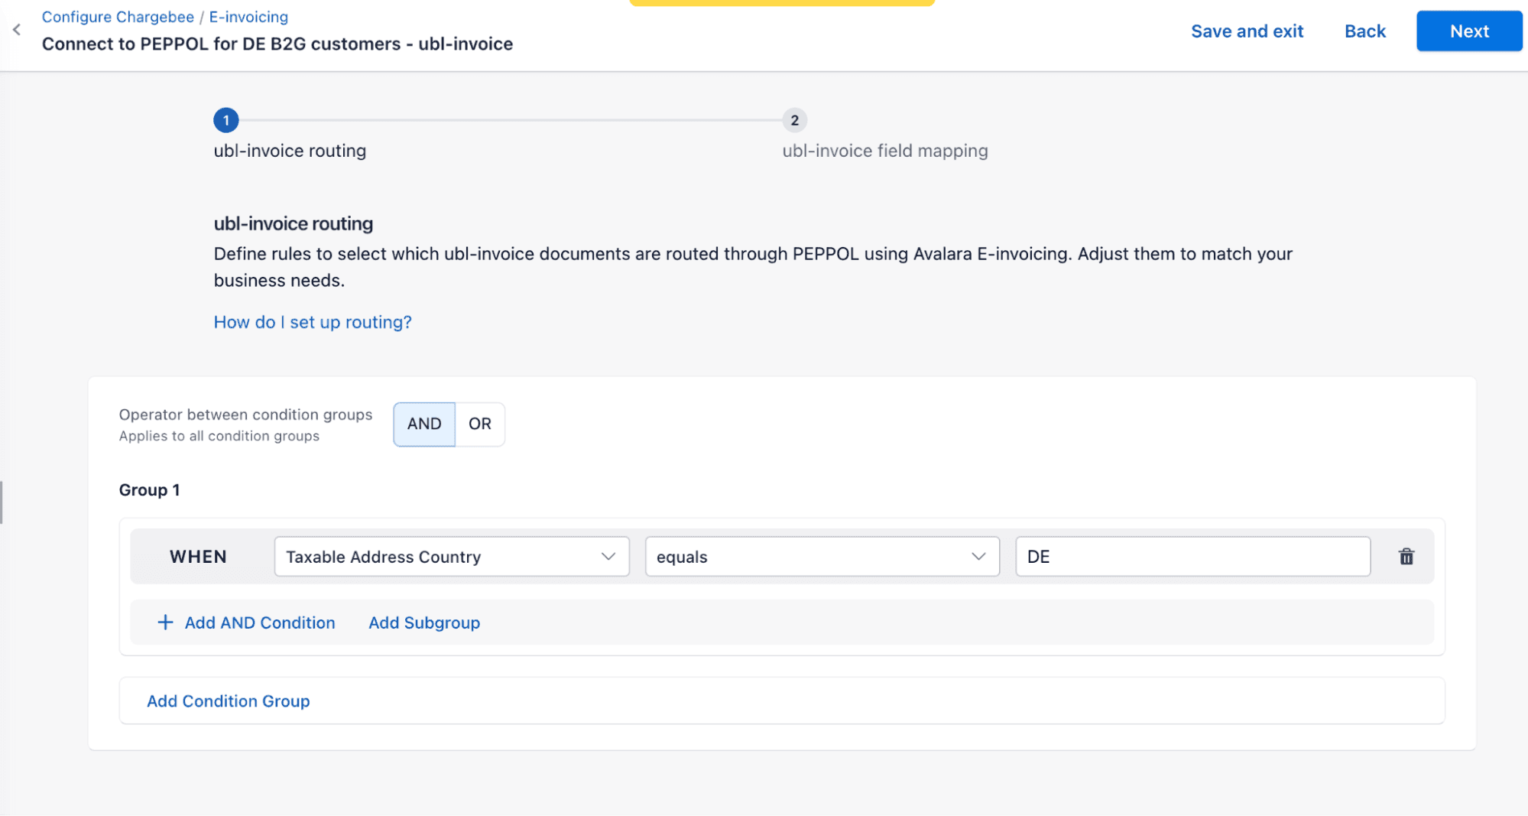Go to step 1 ubl-invoice routing

[226, 120]
